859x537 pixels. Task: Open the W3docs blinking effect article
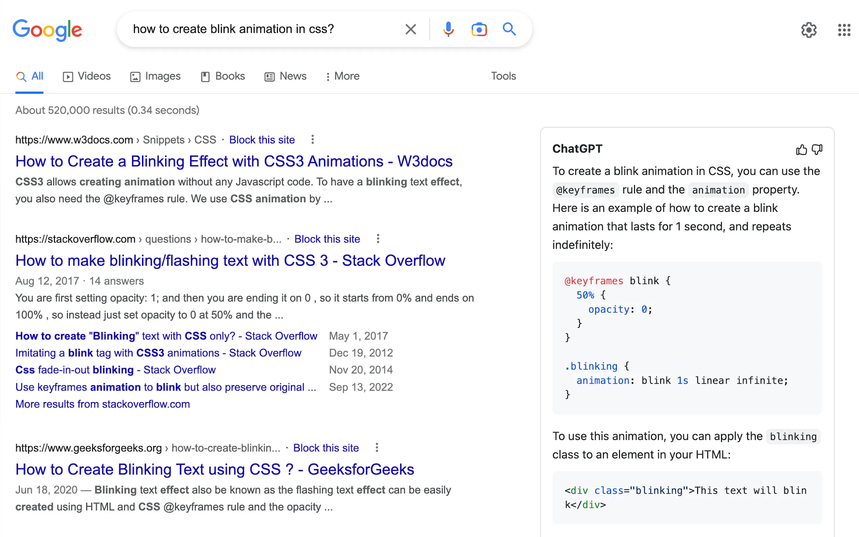[234, 161]
